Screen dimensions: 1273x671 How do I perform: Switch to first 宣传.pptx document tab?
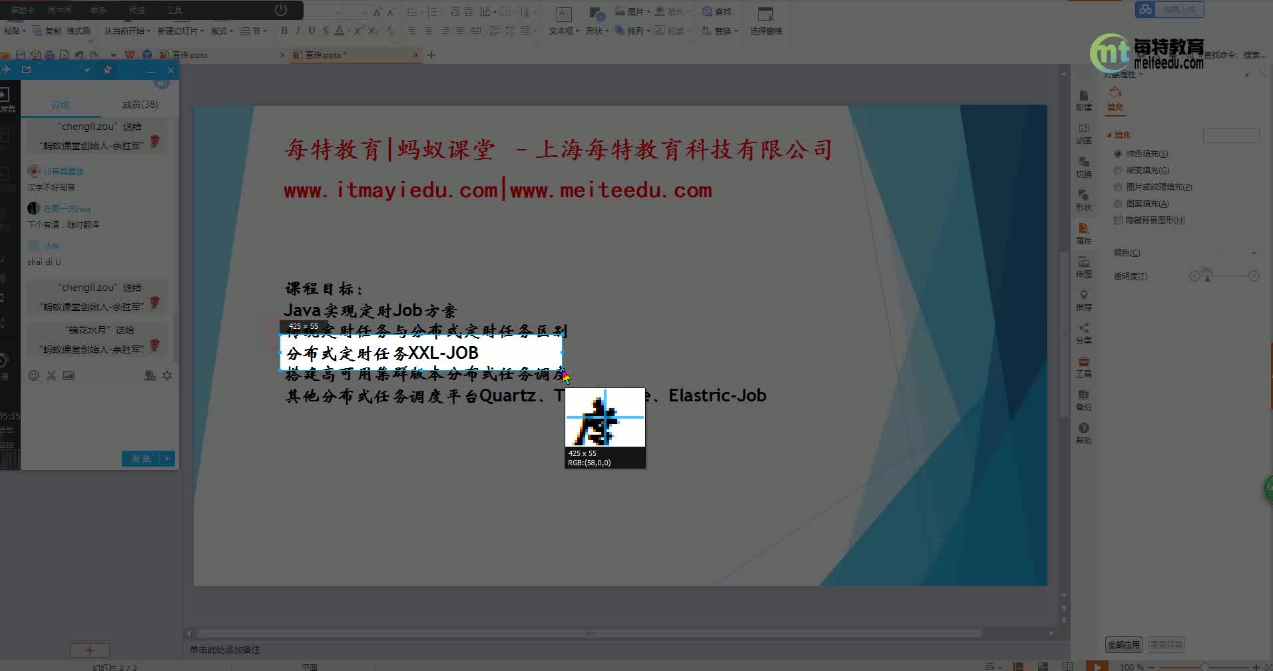tap(190, 55)
